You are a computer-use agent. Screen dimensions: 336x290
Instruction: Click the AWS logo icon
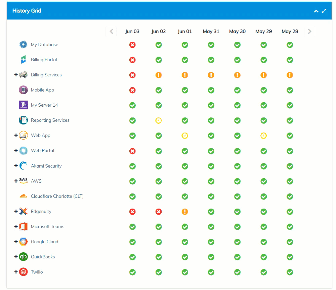pyautogui.click(x=24, y=181)
